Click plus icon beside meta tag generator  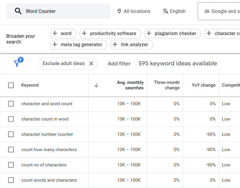click(55, 44)
